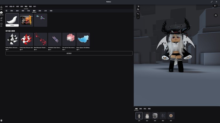Switch to the 全部 top category tab
220x123 pixels.
[x=6, y=6]
